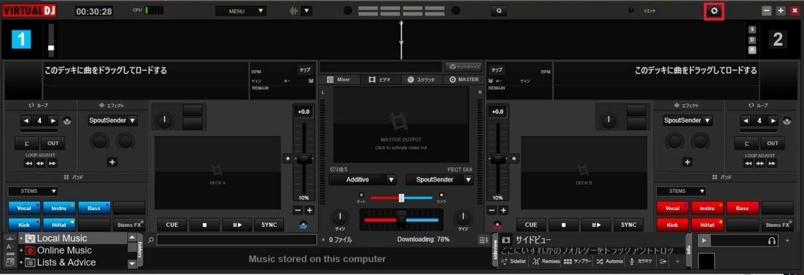Switch to the ビデオ video tab
Screen dimensions: 804x275
(x=379, y=80)
